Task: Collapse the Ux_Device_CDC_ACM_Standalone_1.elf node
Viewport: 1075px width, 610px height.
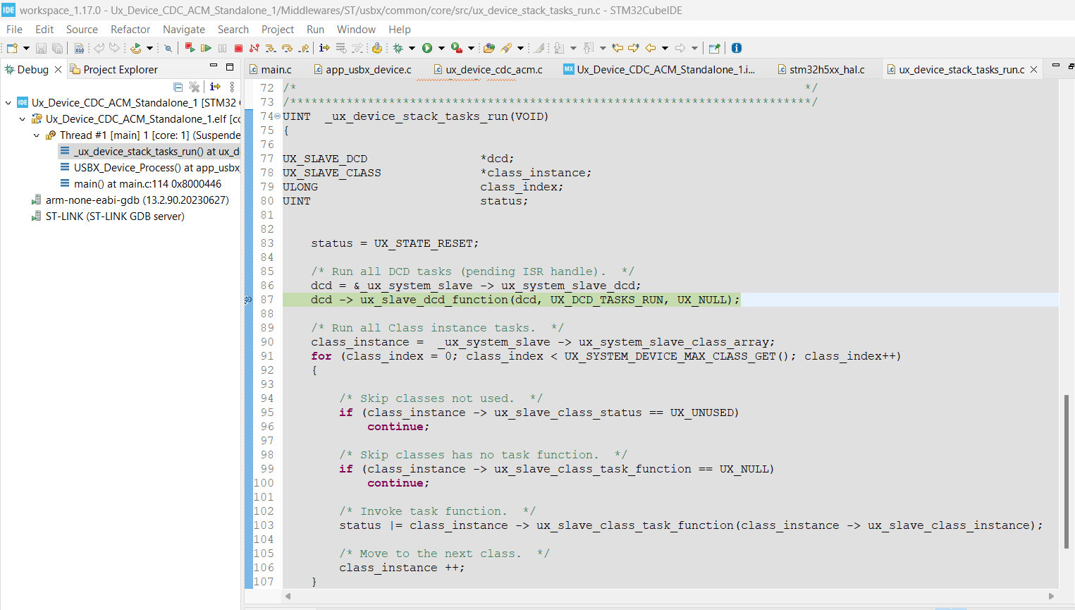Action: (x=23, y=119)
